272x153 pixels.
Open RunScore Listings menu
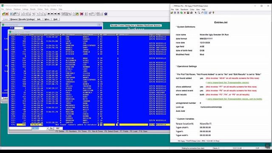(25, 9)
